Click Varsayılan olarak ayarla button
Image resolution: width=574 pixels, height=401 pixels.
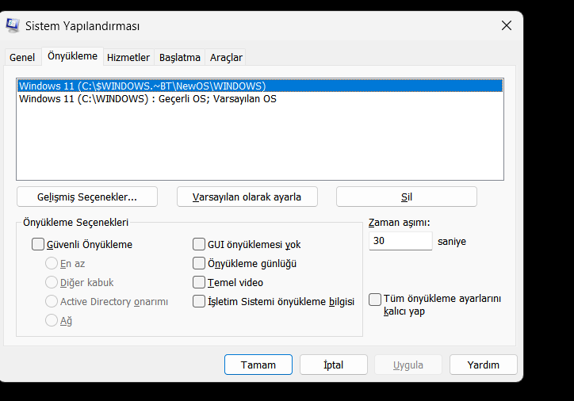[x=247, y=197]
